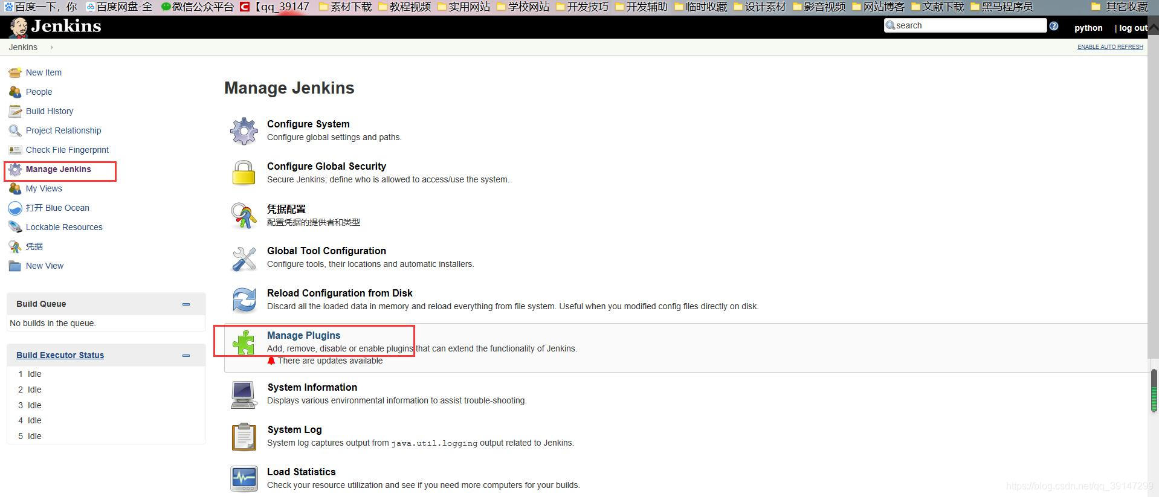Click the Configure System gear icon
Screen dimensions: 1159x497
click(x=244, y=131)
